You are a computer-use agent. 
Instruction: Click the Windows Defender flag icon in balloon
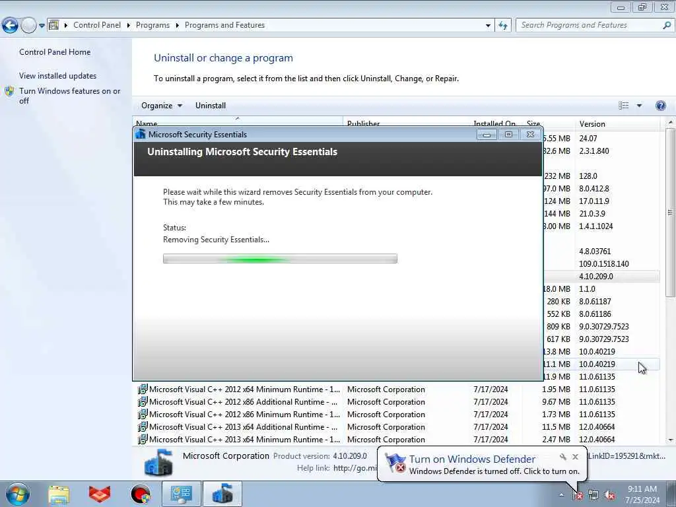coord(395,463)
